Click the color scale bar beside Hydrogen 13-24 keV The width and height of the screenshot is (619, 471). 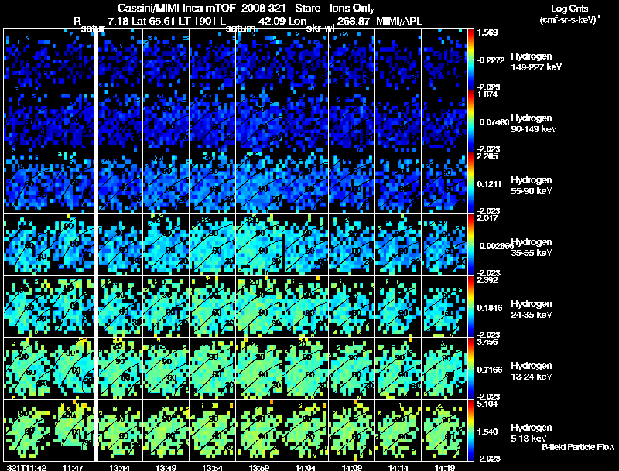click(470, 369)
